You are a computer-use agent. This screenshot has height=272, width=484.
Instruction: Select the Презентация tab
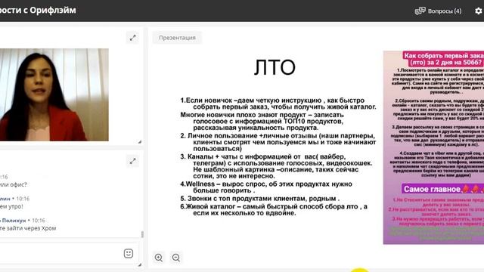(x=177, y=38)
